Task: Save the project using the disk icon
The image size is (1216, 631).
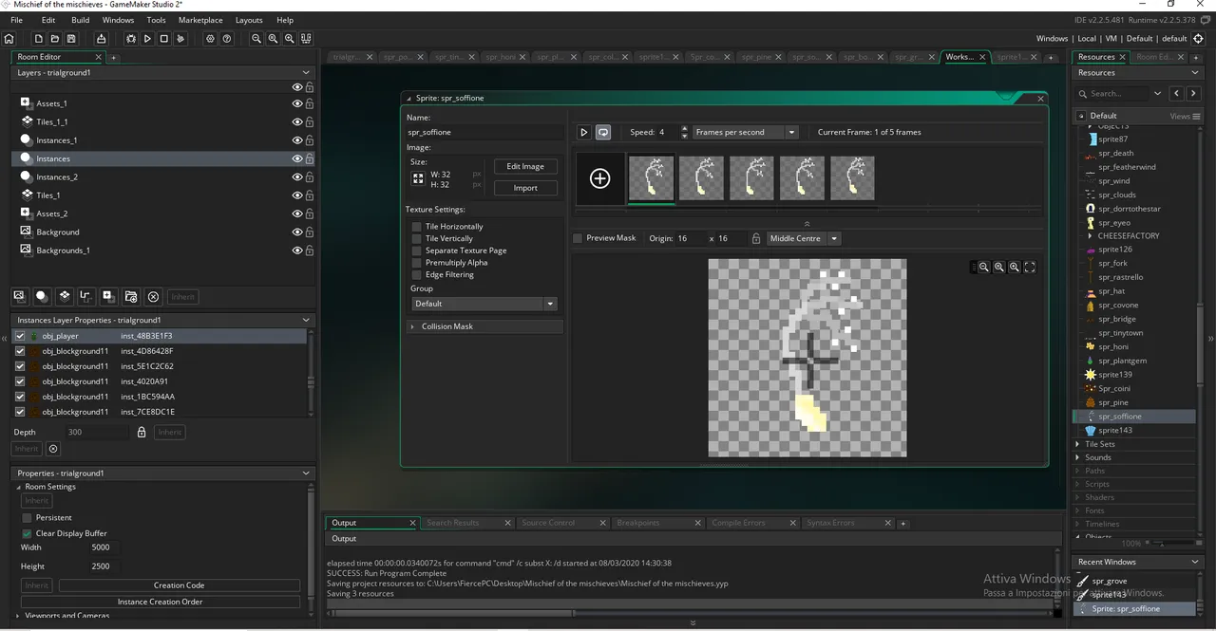Action: pos(71,39)
